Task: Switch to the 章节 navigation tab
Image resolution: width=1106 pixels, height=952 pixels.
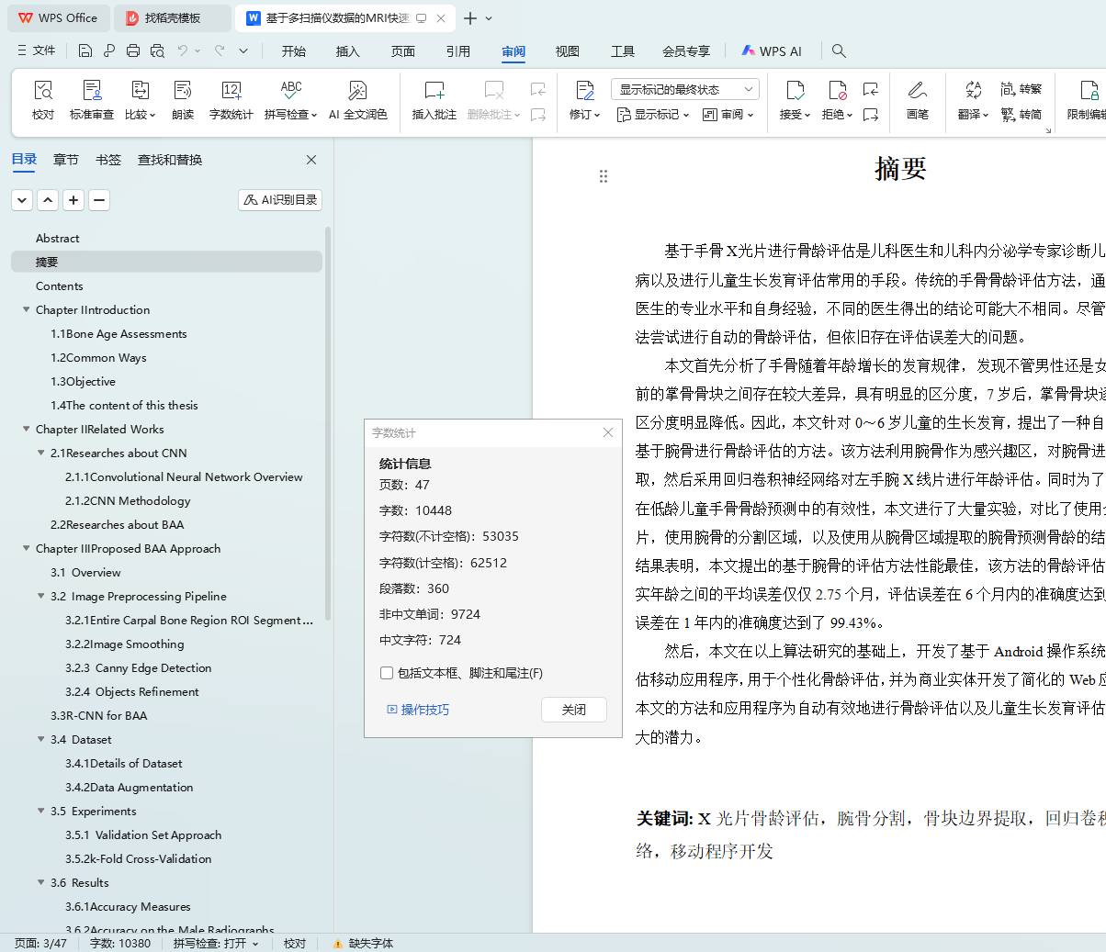Action: coord(66,160)
